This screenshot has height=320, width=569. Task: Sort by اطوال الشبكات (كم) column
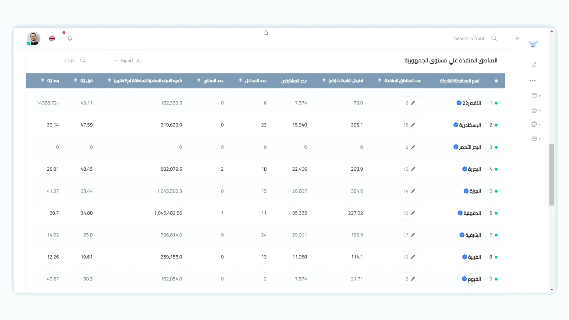[324, 81]
